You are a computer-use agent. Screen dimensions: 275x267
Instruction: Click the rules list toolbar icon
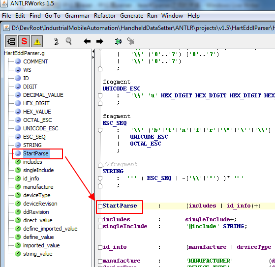[x=11, y=41]
